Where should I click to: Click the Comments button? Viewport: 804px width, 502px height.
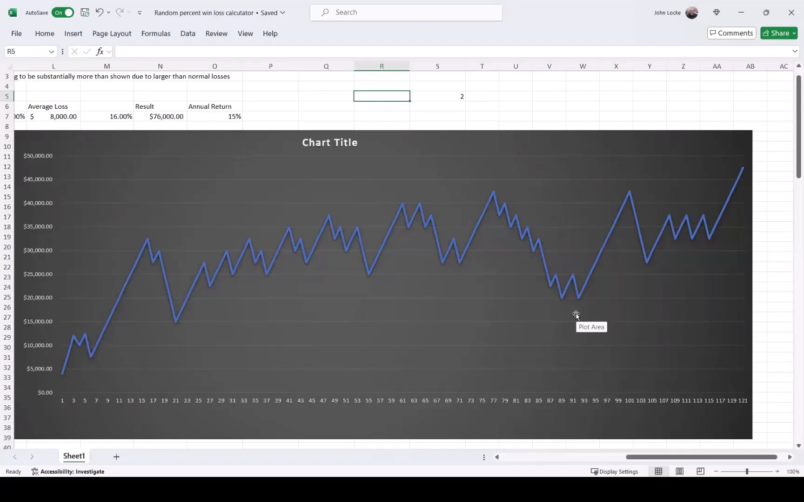click(x=731, y=33)
